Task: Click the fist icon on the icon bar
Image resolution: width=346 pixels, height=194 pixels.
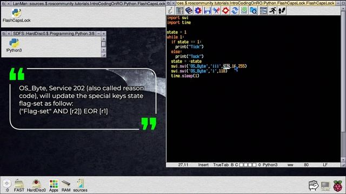Action: tap(314, 185)
